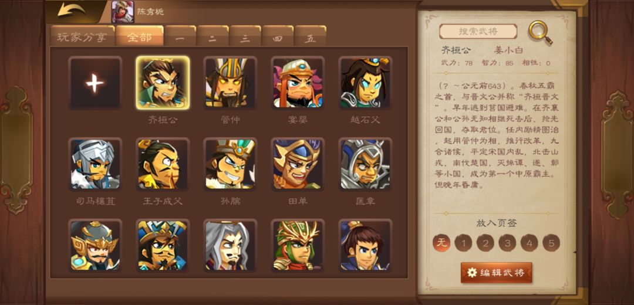
Task: Click the 编辑武将 button
Action: pyautogui.click(x=496, y=273)
